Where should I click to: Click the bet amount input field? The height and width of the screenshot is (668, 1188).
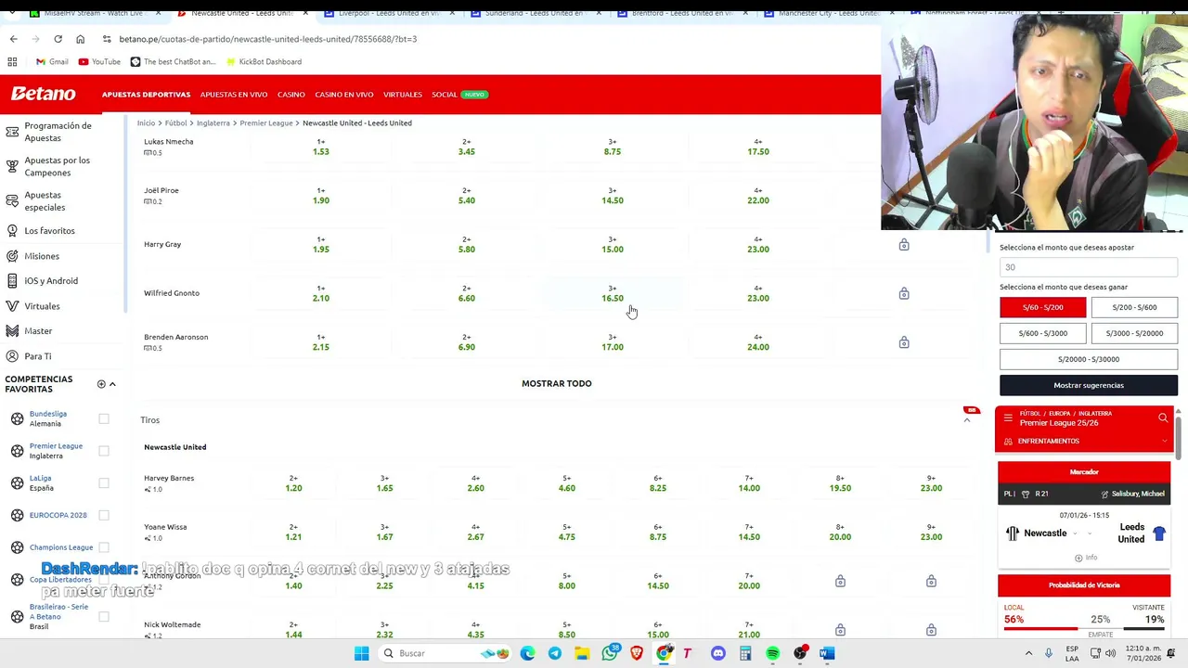coord(1089,267)
